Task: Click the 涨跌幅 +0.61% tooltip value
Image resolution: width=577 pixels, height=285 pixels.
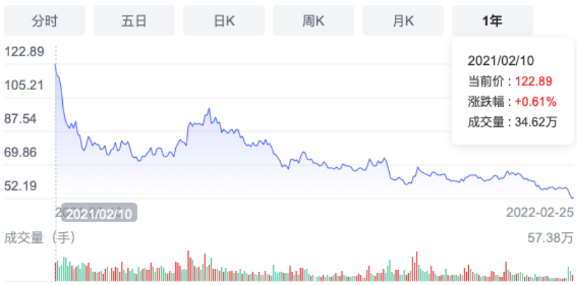Action: pos(536,101)
